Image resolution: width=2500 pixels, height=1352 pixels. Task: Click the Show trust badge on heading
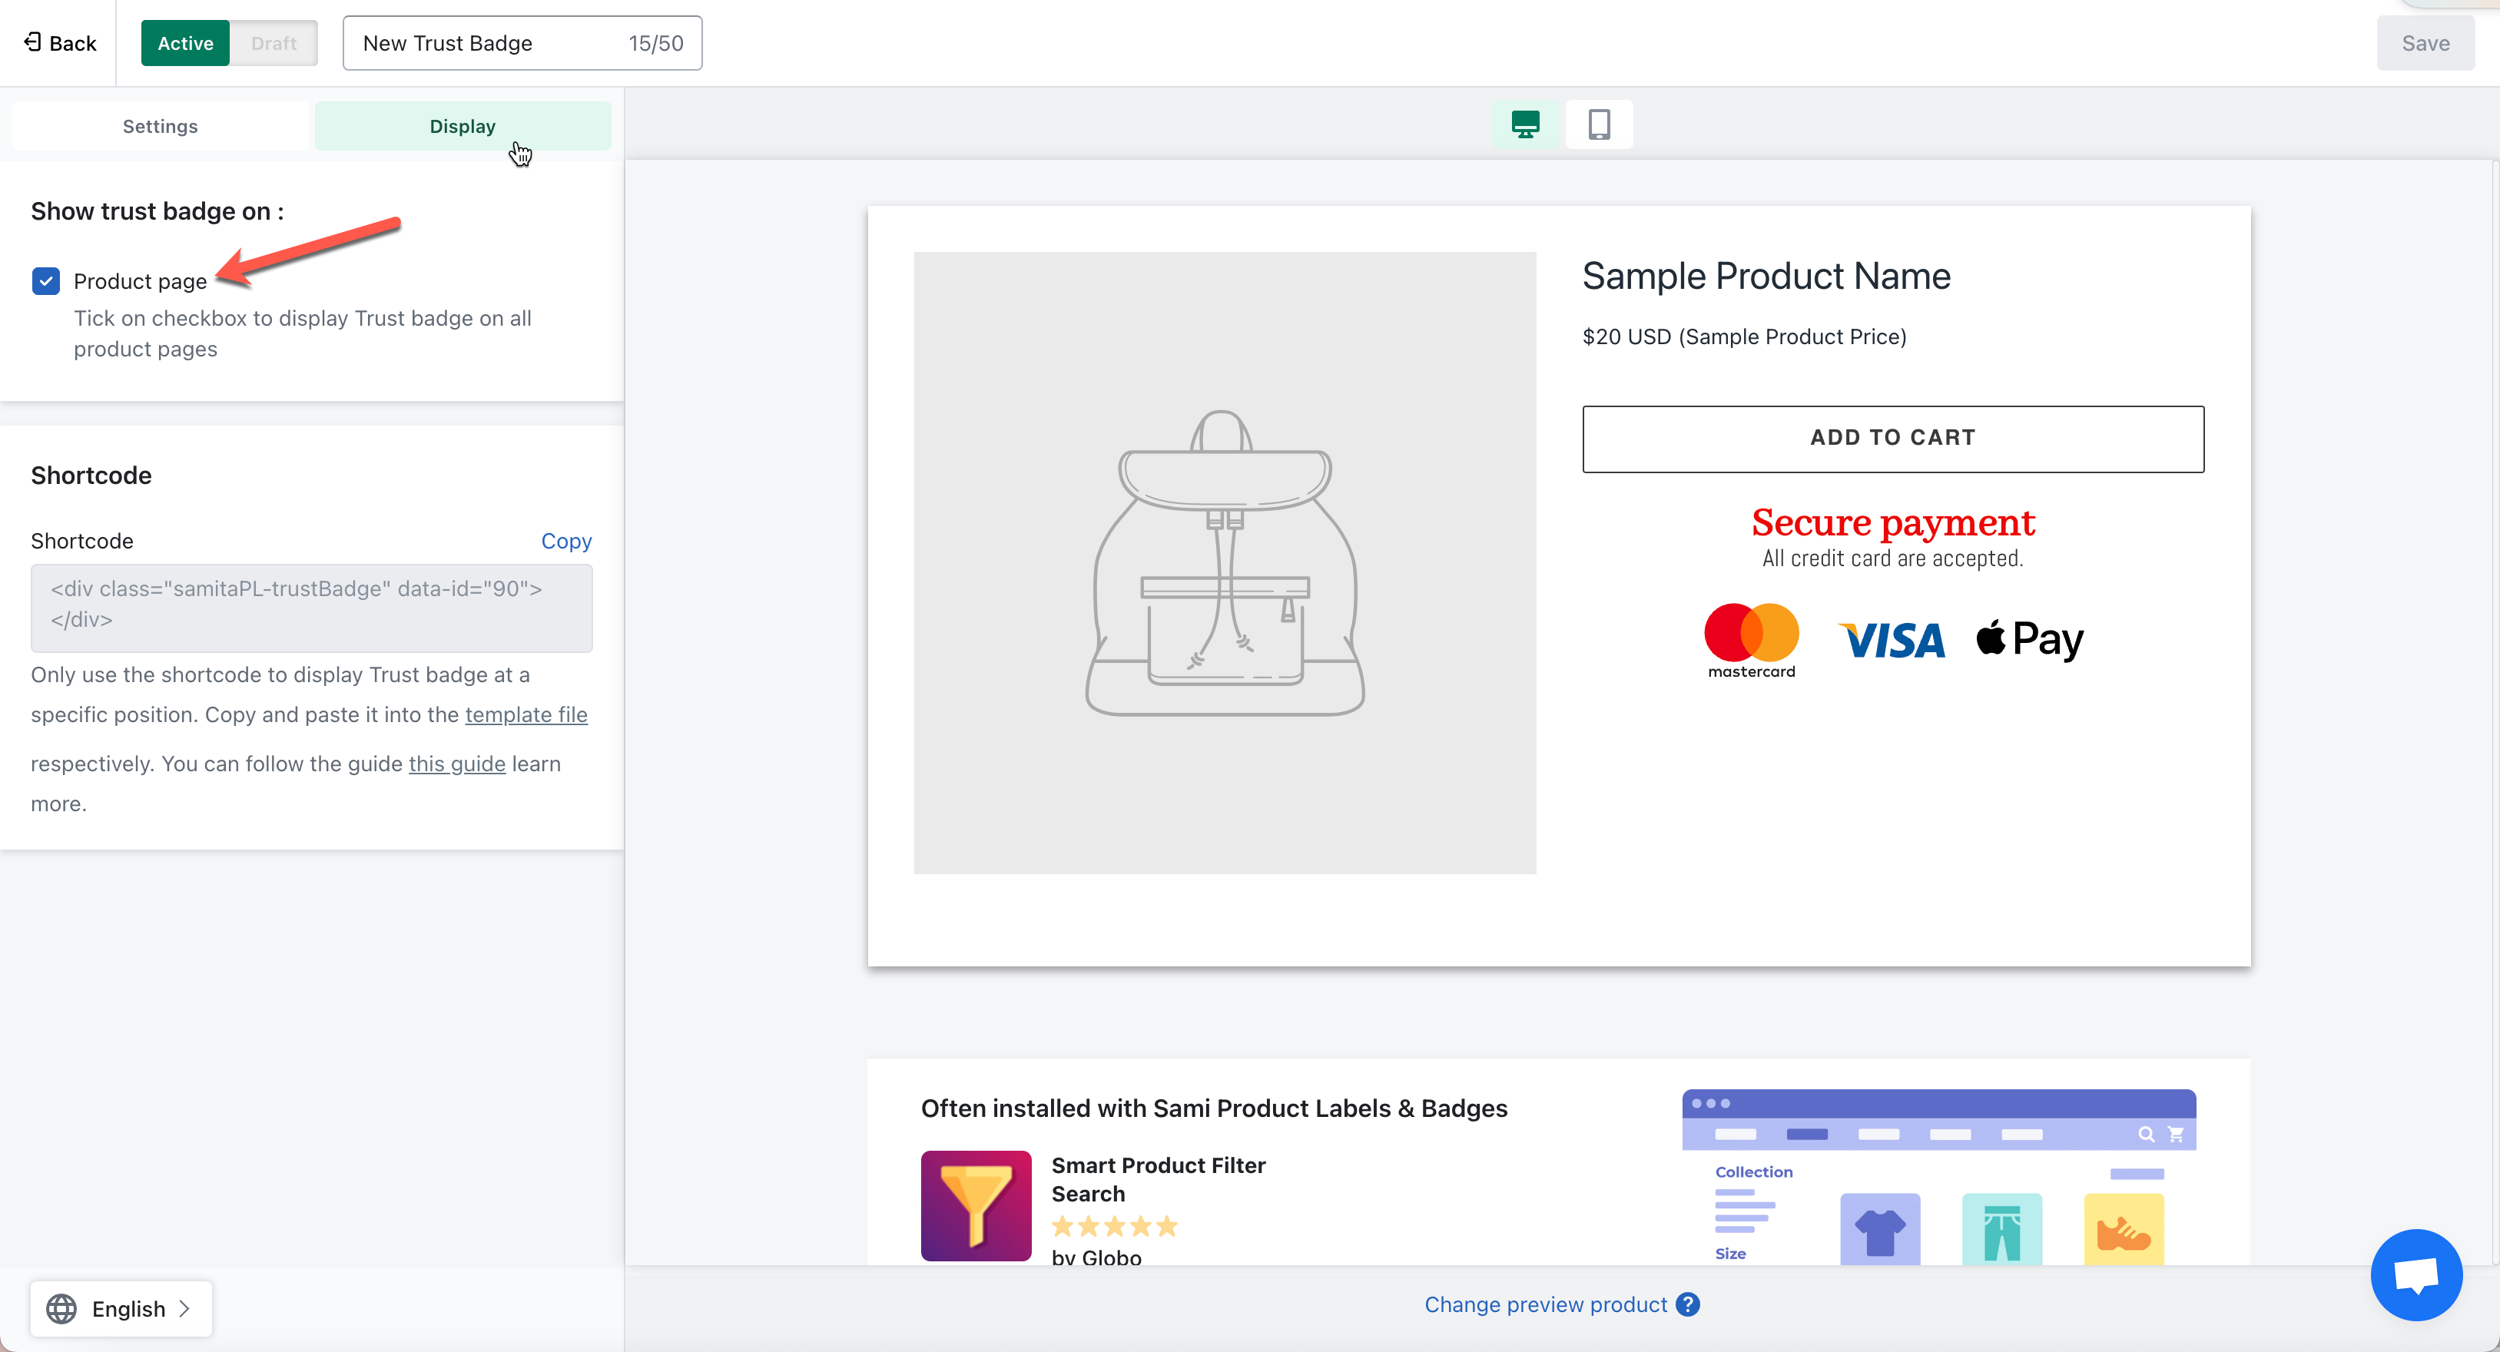pos(157,211)
